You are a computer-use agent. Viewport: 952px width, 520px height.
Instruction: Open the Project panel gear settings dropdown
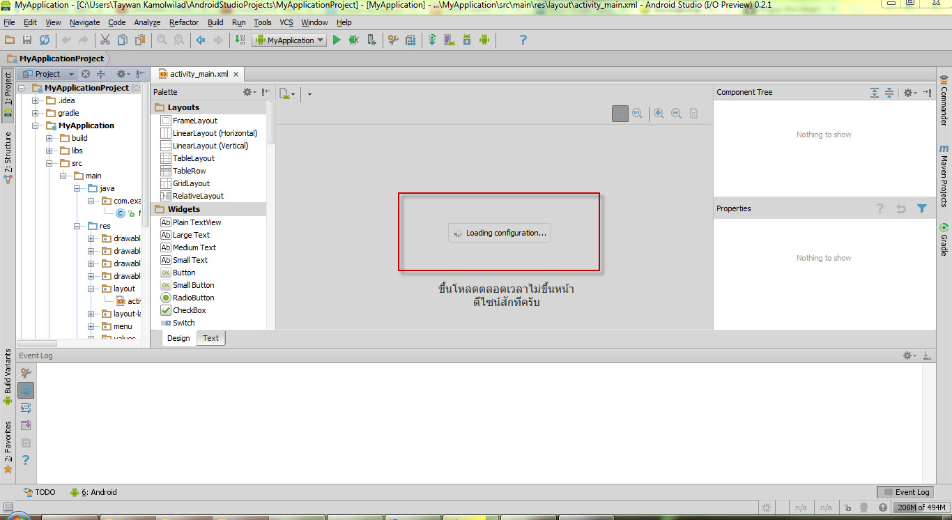pyautogui.click(x=123, y=74)
